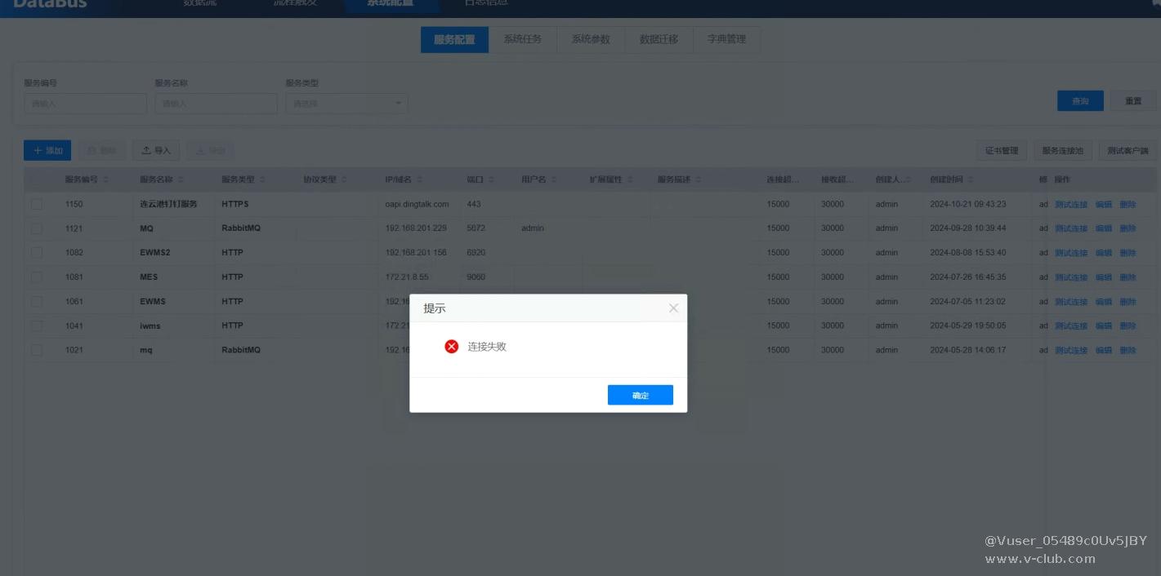Click the iwms service name
1161x576 pixels.
[x=150, y=326]
